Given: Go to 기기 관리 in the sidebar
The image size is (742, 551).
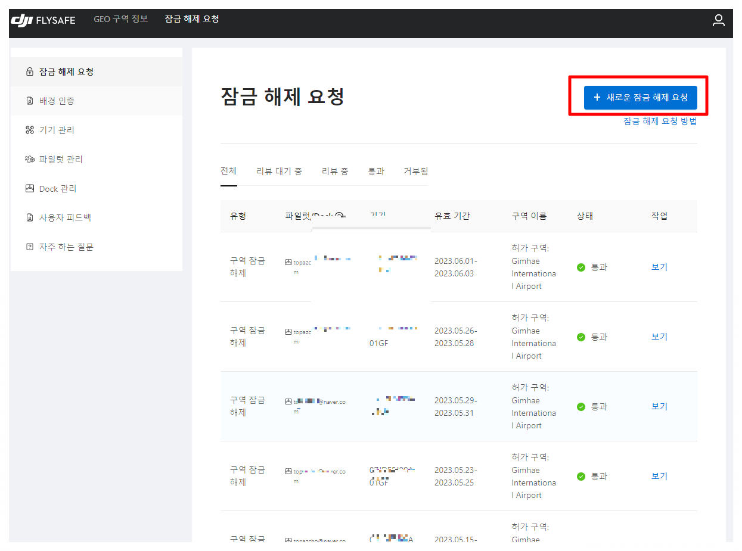Looking at the screenshot, I should coord(97,130).
